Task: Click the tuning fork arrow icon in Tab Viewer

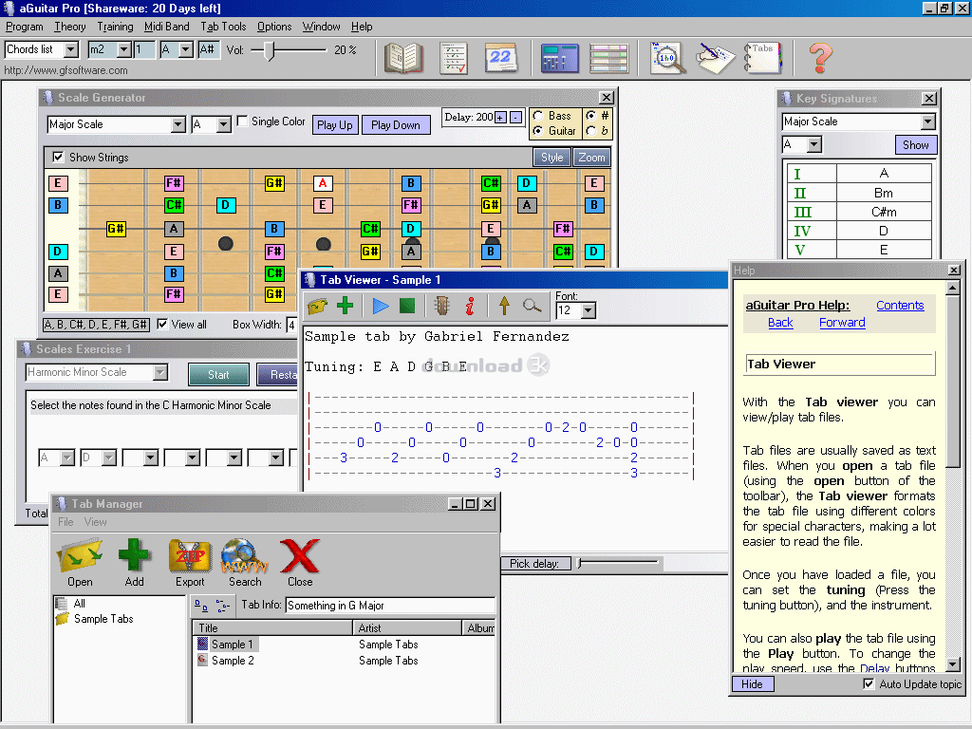Action: (504, 306)
